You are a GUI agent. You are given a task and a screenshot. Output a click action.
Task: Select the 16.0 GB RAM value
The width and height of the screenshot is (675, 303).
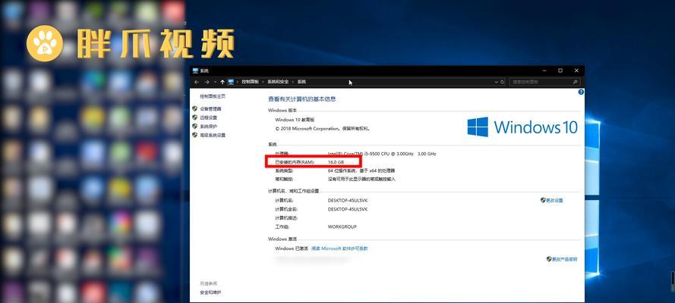pos(335,162)
